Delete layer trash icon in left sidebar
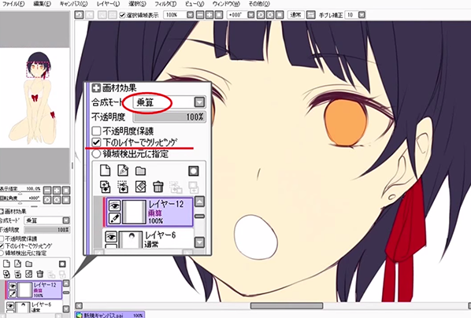The height and width of the screenshot is (318, 471). coord(39,274)
